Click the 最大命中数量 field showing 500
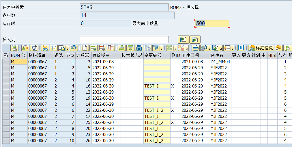Image resolution: width=292 pixels, height=147 pixels. click(212, 23)
